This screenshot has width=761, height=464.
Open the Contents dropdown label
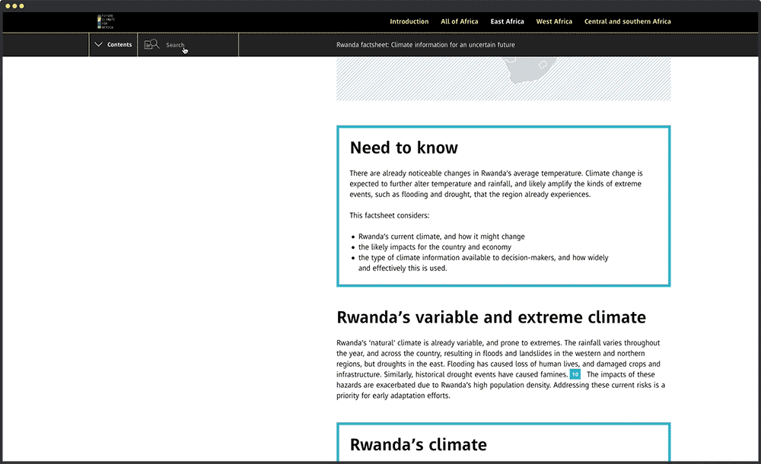119,45
